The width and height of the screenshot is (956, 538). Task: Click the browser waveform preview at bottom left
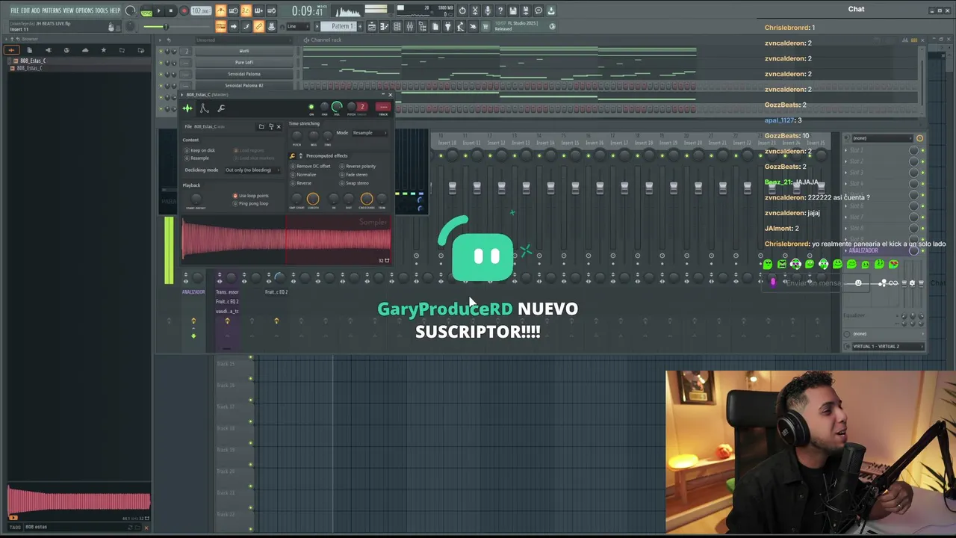[x=79, y=501]
